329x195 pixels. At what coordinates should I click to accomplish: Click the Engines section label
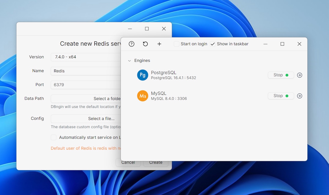click(x=142, y=60)
